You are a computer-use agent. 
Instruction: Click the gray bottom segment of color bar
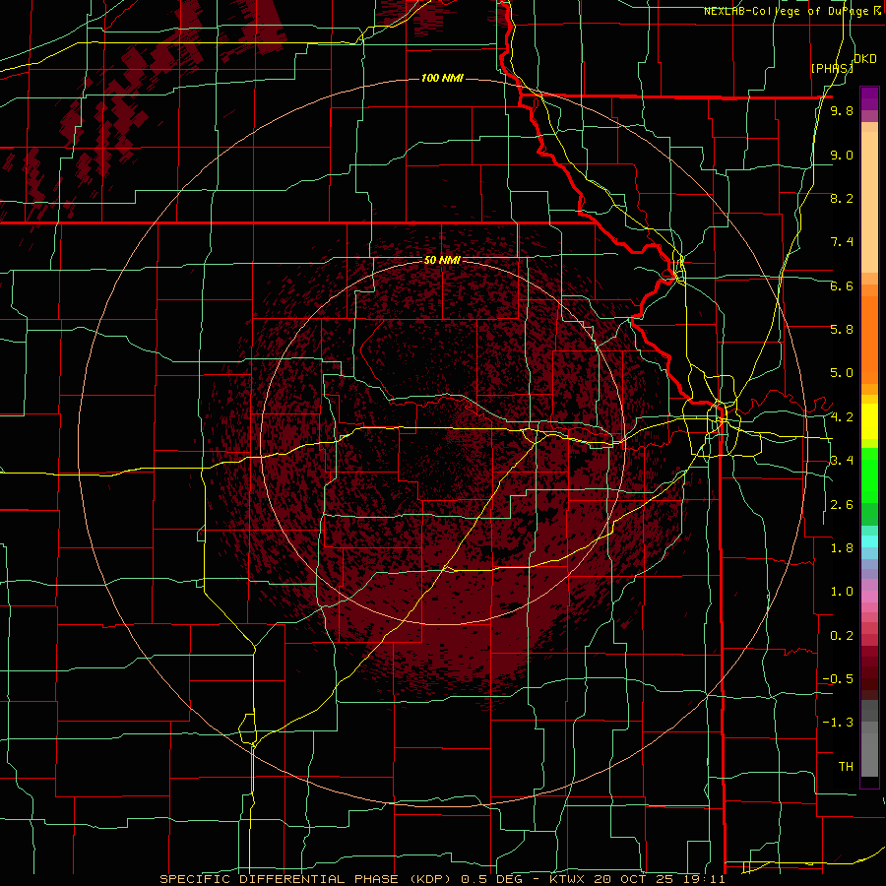point(869,754)
